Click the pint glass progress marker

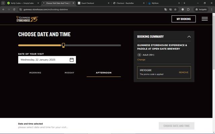pyautogui.click(x=63, y=45)
